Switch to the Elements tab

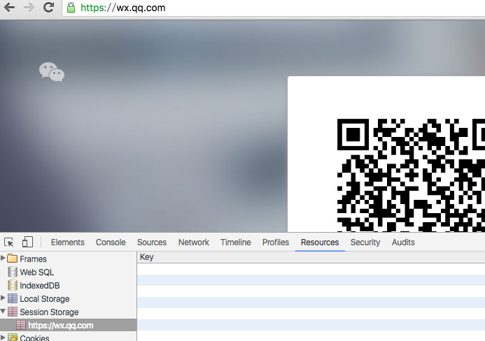click(68, 242)
